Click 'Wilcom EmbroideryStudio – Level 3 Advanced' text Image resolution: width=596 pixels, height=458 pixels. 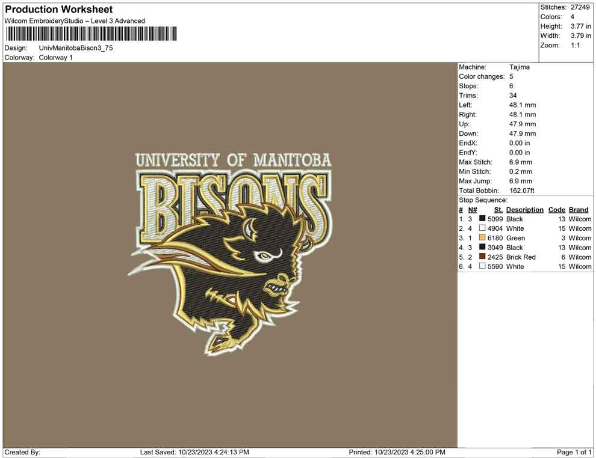75,21
